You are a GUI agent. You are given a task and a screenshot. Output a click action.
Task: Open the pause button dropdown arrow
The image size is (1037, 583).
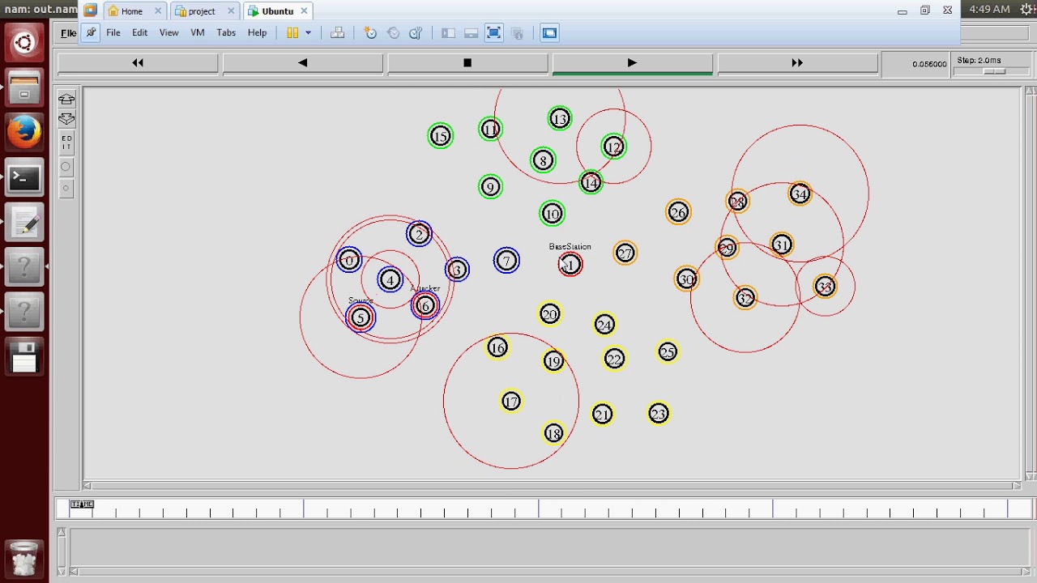click(x=308, y=33)
